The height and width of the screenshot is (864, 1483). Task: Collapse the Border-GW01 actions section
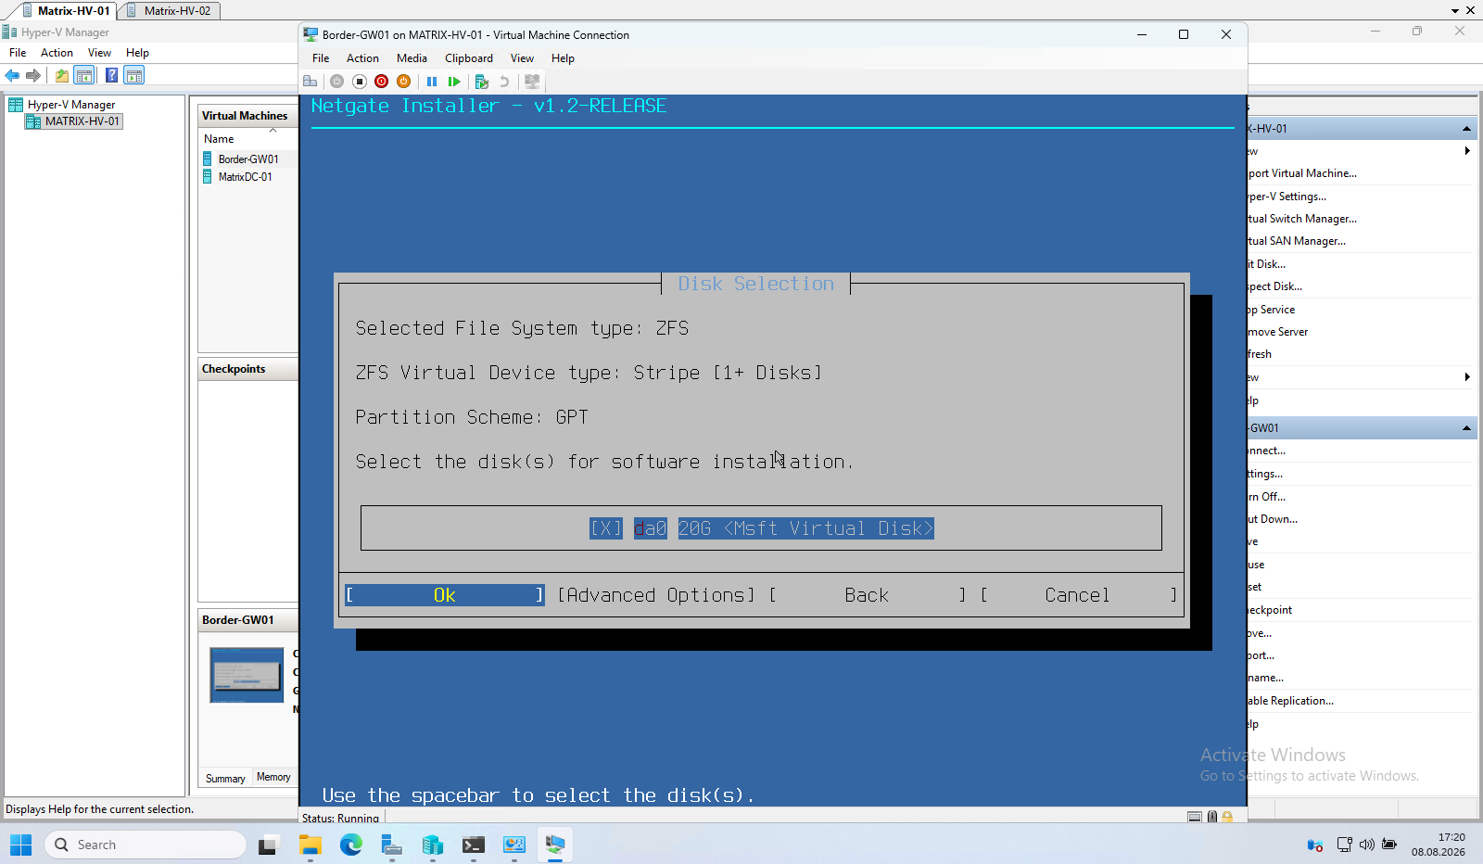1466,428
